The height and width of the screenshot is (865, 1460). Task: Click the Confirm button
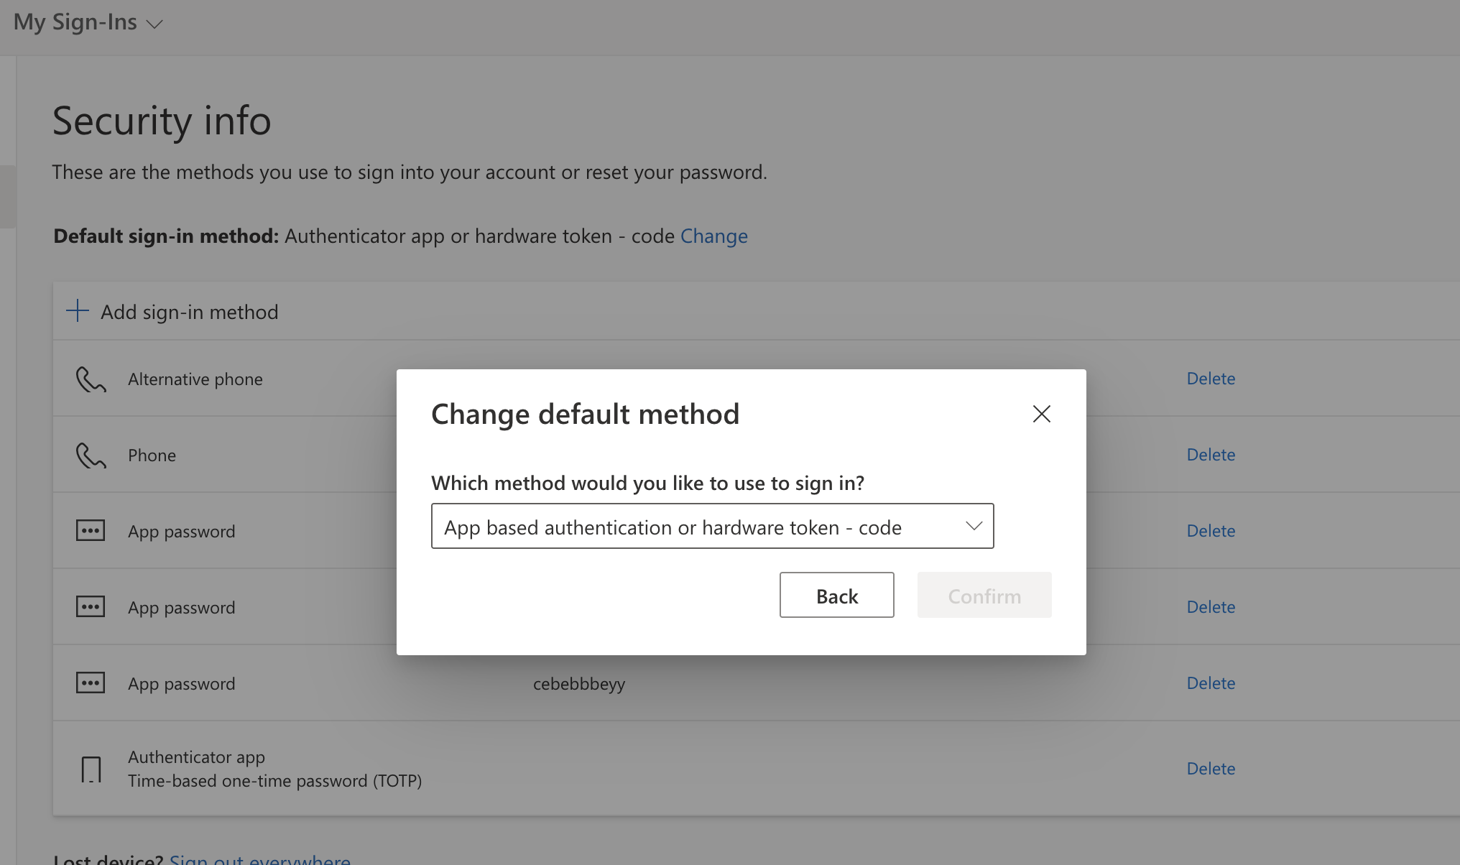point(984,595)
